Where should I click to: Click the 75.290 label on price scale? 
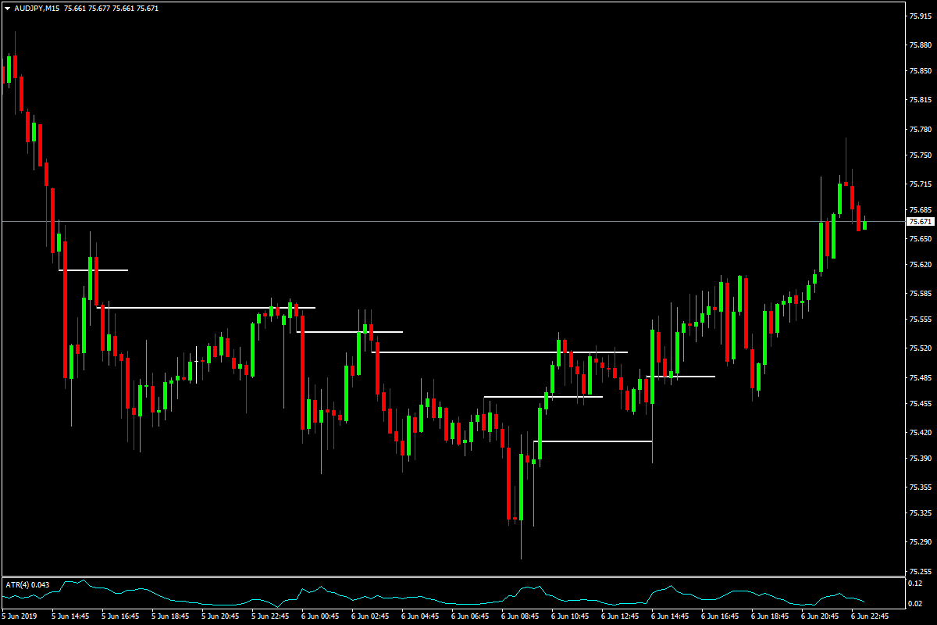pos(919,542)
